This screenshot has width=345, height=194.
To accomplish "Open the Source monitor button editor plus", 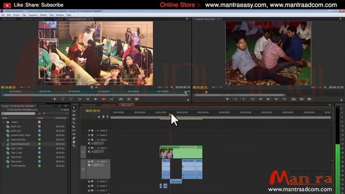I will [188, 100].
